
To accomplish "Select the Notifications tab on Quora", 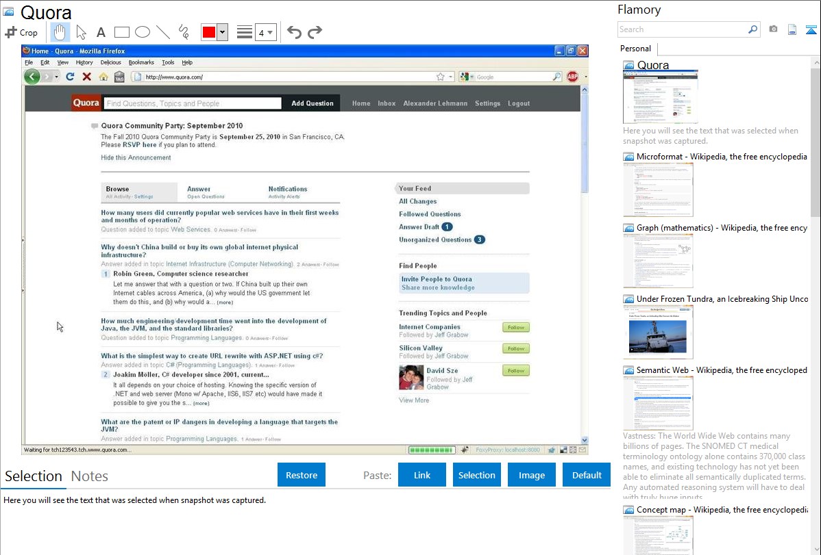I will point(287,192).
